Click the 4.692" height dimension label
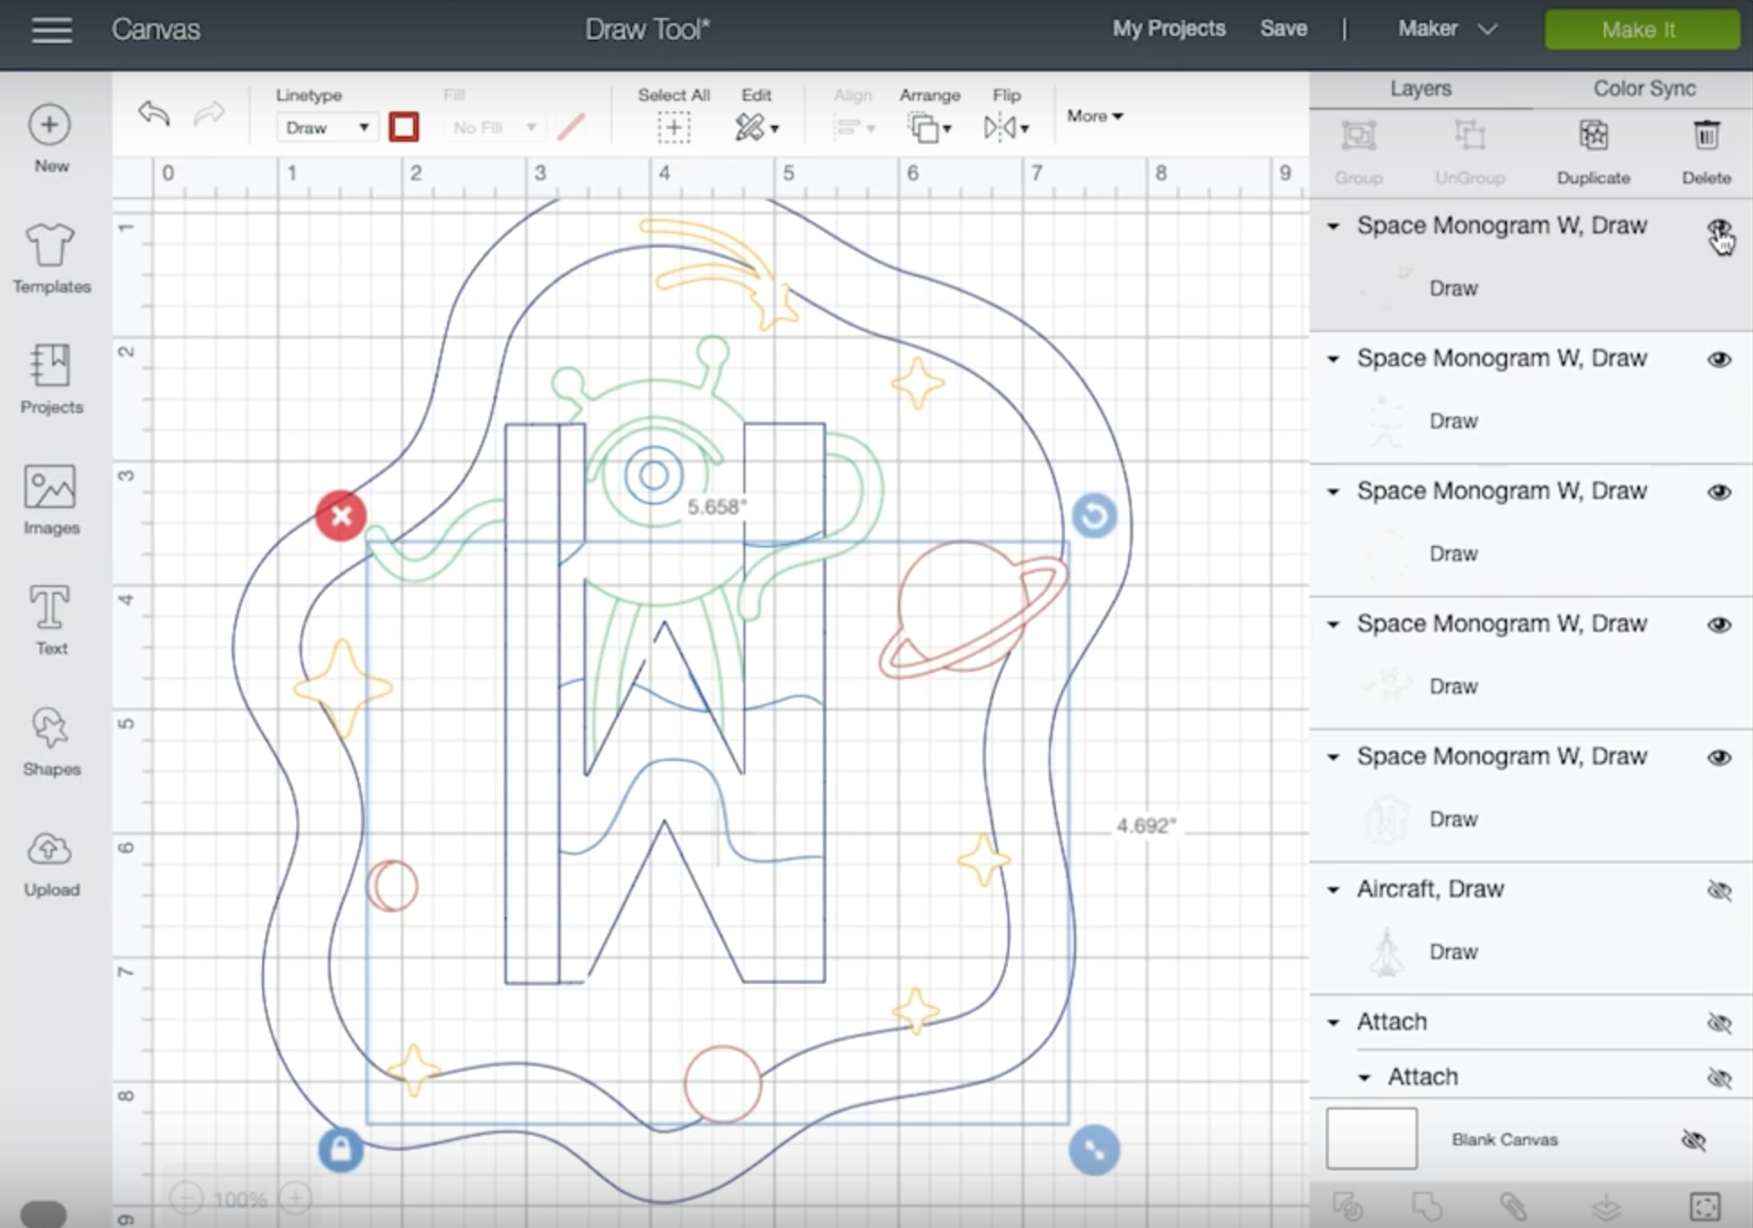This screenshot has width=1753, height=1228. click(x=1145, y=826)
